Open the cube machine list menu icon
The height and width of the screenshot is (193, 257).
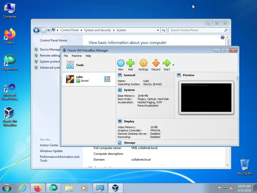(107, 79)
